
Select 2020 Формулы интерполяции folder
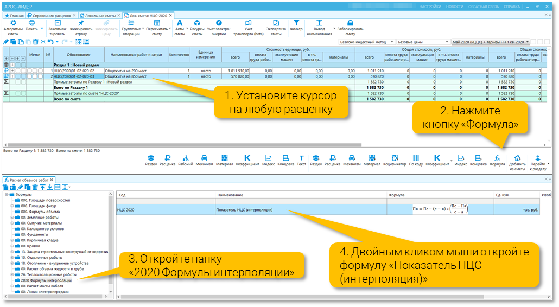click(x=46, y=280)
